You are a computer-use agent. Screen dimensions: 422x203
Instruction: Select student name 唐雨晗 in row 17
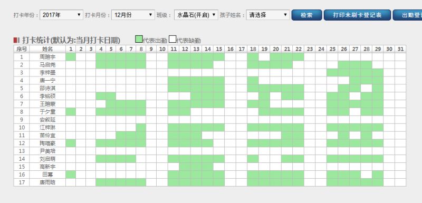pos(47,182)
